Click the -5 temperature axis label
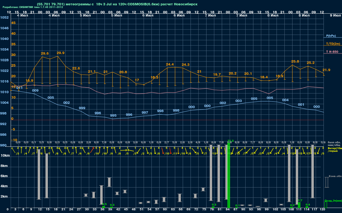Image resolution: width=342 pixels, height=213 pixels. pos(13,129)
